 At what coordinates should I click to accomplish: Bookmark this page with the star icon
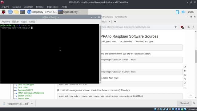[176, 27]
